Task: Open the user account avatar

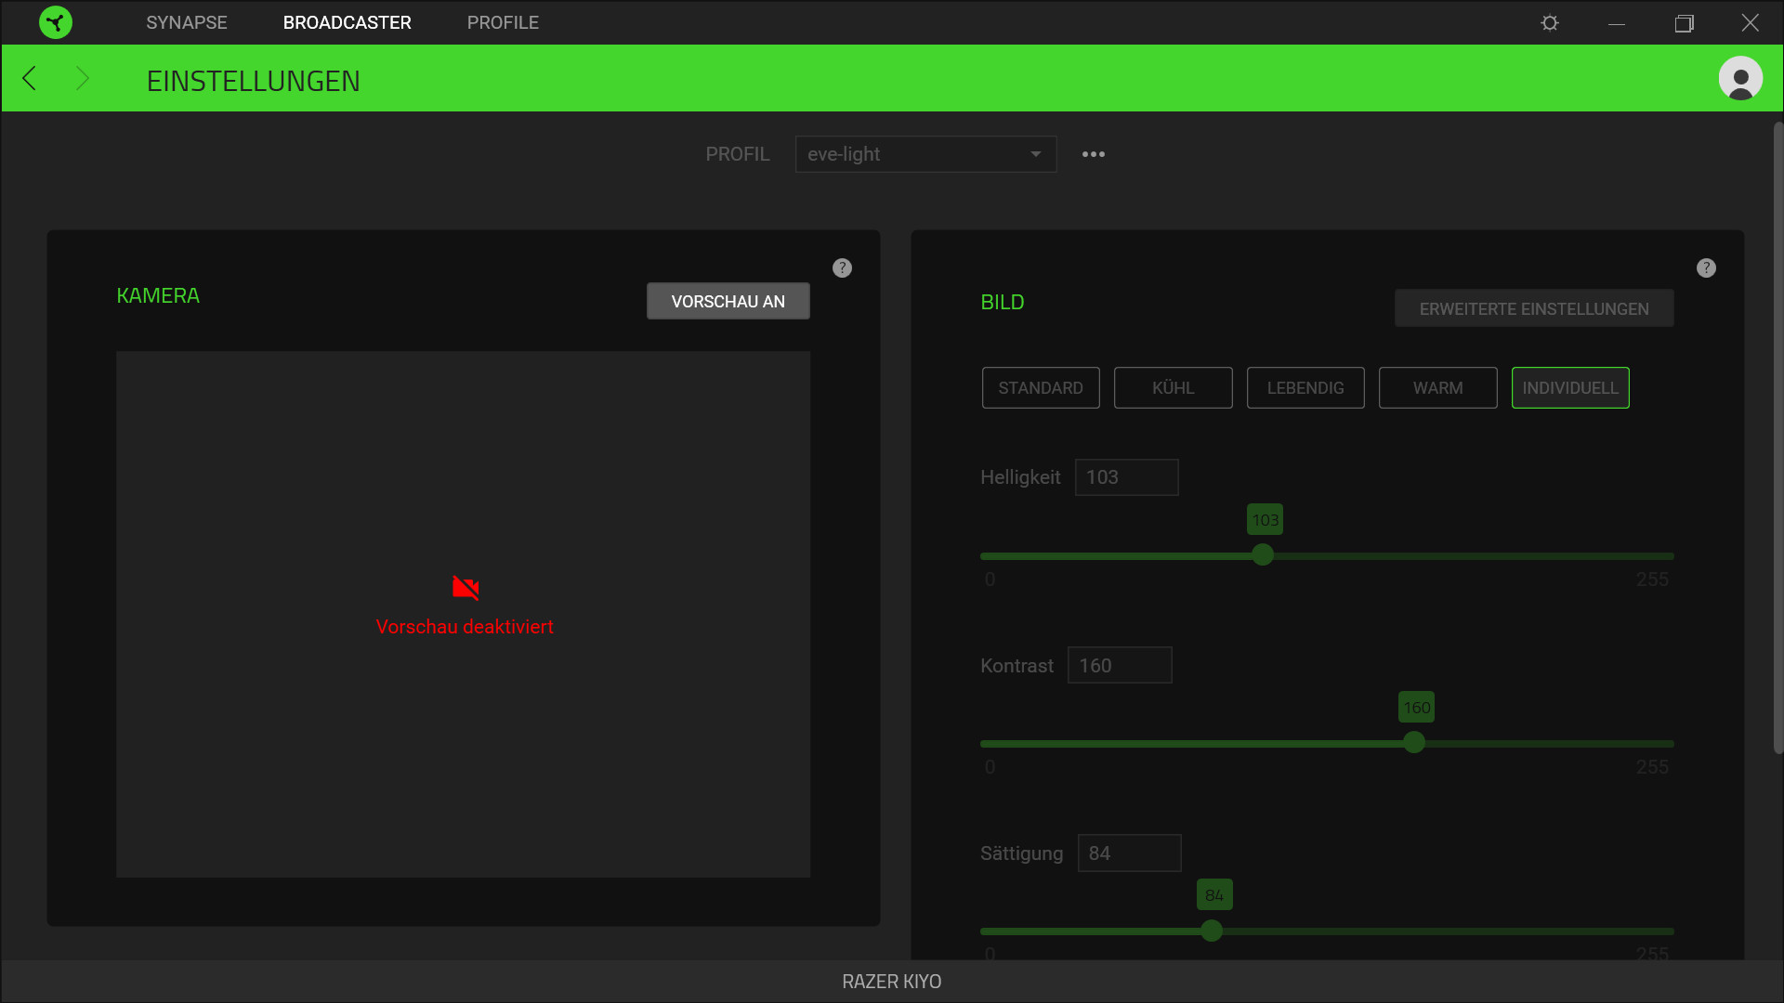Action: [1739, 79]
